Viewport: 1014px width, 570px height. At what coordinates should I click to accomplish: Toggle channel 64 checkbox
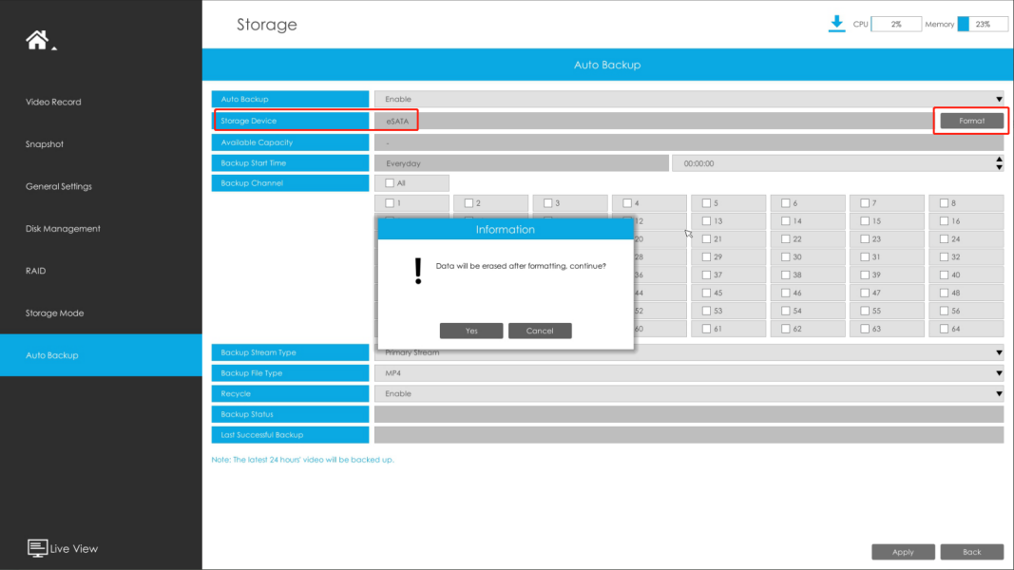945,329
